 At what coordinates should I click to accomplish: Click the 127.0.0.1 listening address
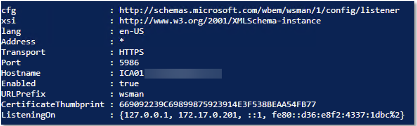coord(149,115)
